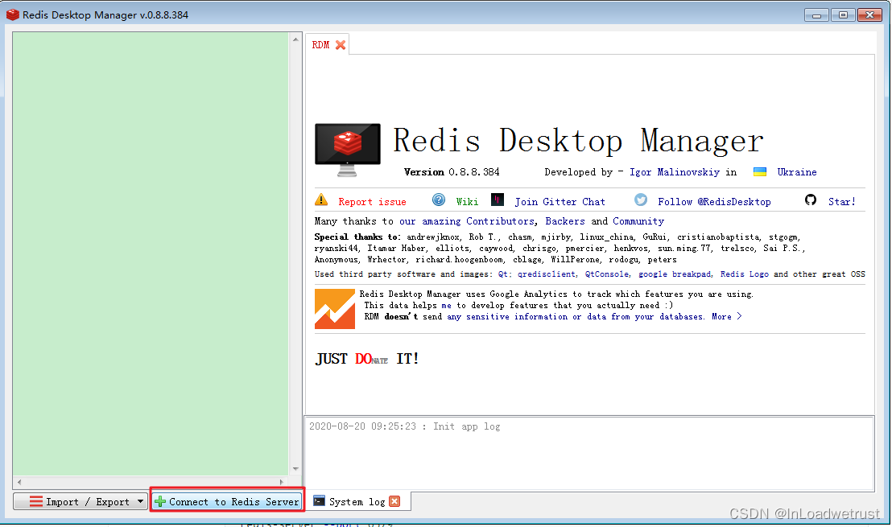Click the GitHub octocat icon
The height and width of the screenshot is (527, 892).
tap(811, 200)
